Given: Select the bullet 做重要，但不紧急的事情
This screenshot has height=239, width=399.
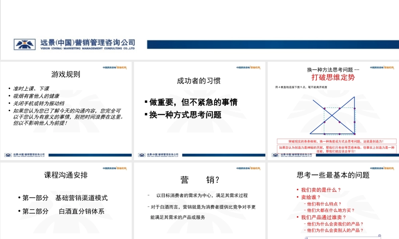Looking at the screenshot, I should [x=195, y=102].
